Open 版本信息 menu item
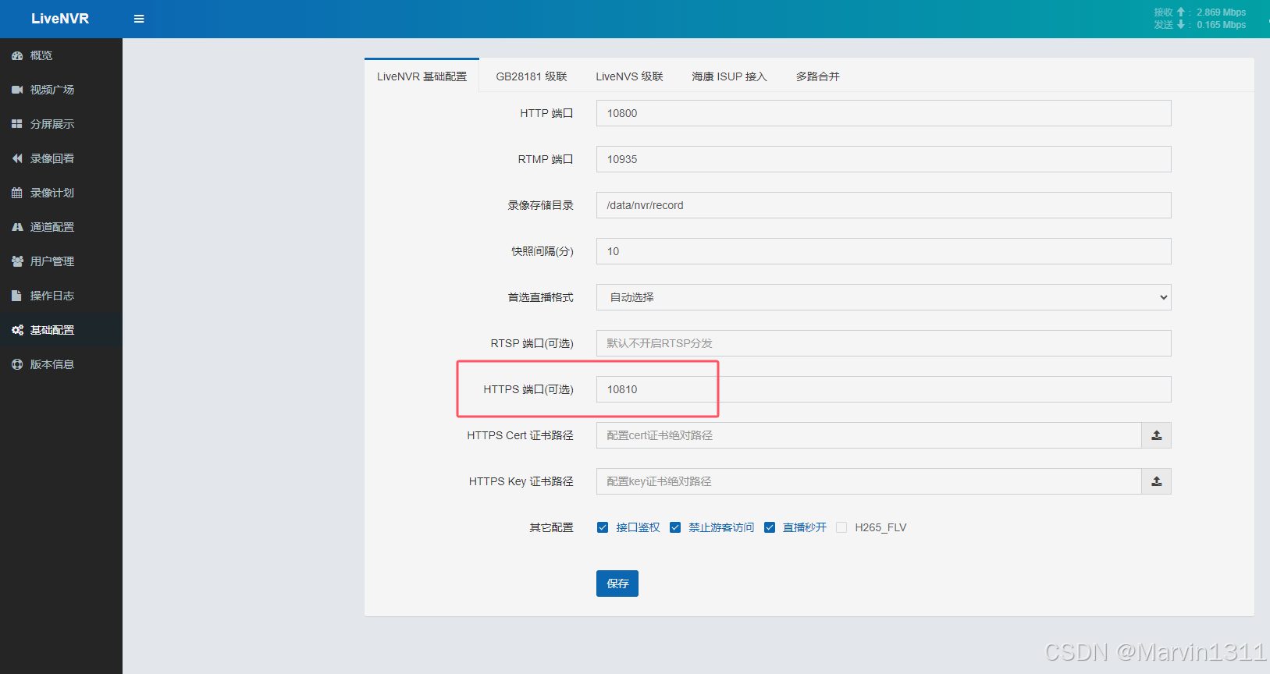 tap(61, 364)
